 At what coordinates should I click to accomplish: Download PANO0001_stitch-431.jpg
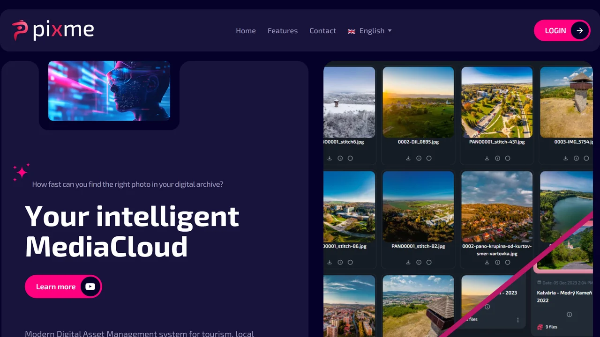tap(487, 158)
